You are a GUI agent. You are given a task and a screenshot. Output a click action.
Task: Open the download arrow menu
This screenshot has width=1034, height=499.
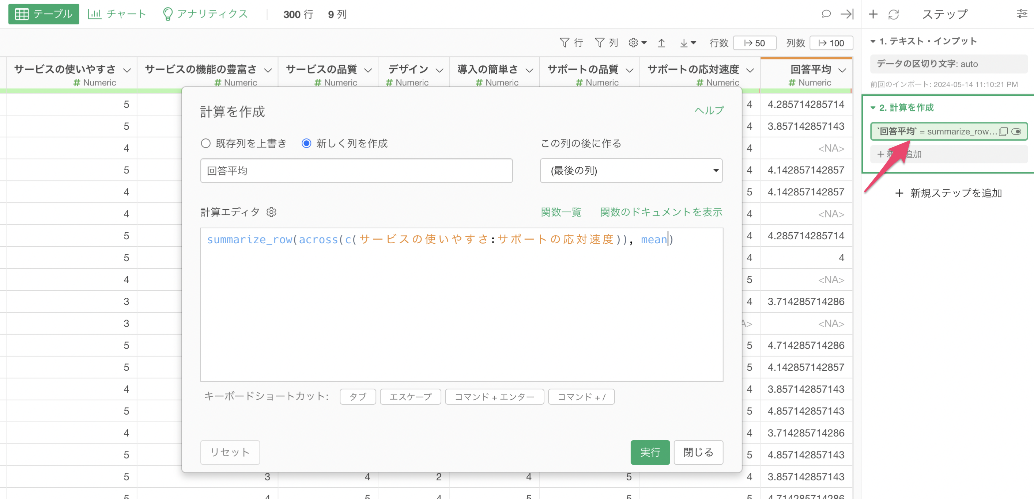tap(688, 42)
